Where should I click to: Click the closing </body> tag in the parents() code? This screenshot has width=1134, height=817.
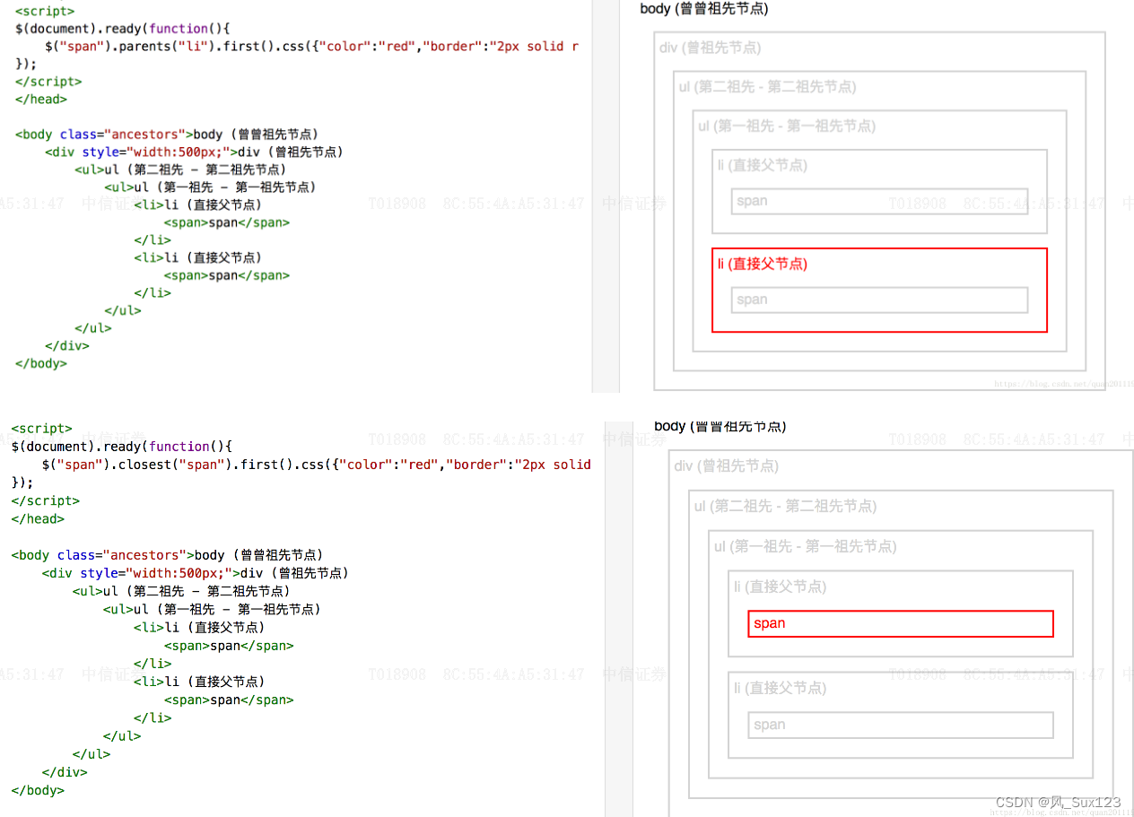tap(40, 363)
